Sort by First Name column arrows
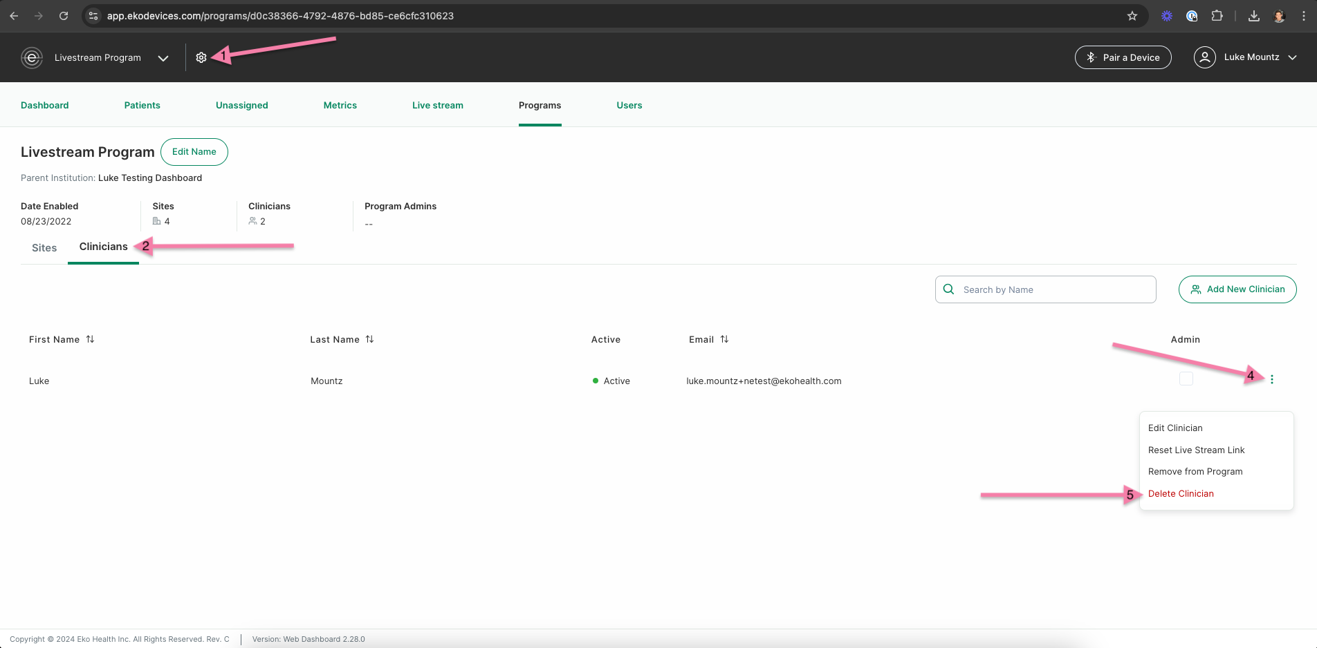This screenshot has width=1317, height=648. [x=90, y=339]
